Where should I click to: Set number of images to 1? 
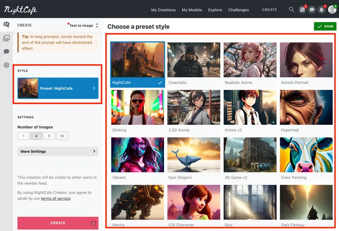pyautogui.click(x=23, y=136)
